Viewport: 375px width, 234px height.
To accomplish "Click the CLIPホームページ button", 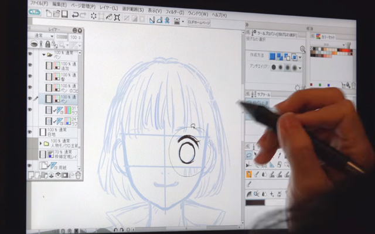I will click(199, 21).
